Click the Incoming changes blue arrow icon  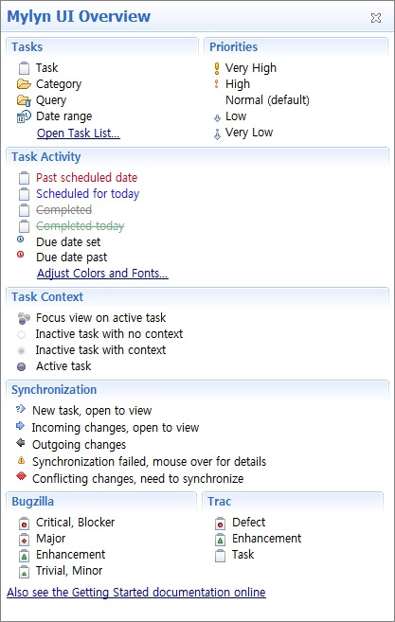click(20, 426)
